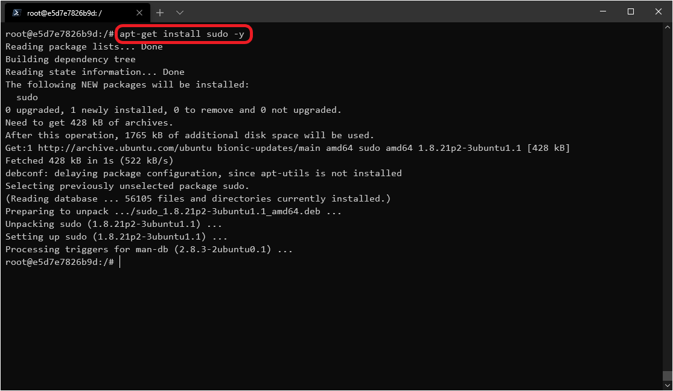Click the 'Unpacking sudo' output line
This screenshot has height=391, width=673.
pos(113,224)
